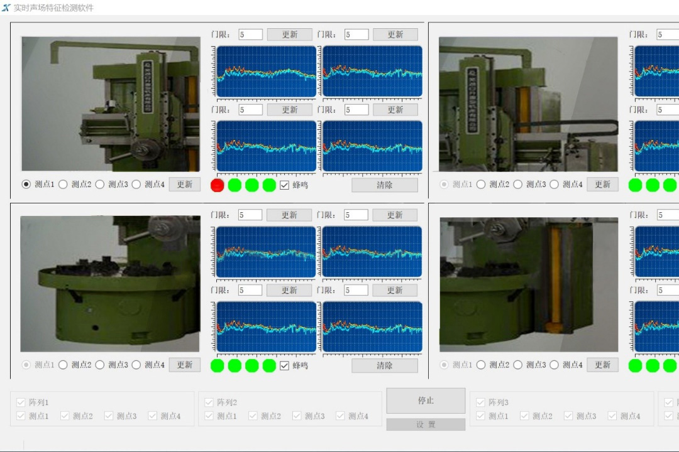Screen dimensions: 679x452
Task: Click first green status light in bottom-left panel
Action: (x=218, y=365)
